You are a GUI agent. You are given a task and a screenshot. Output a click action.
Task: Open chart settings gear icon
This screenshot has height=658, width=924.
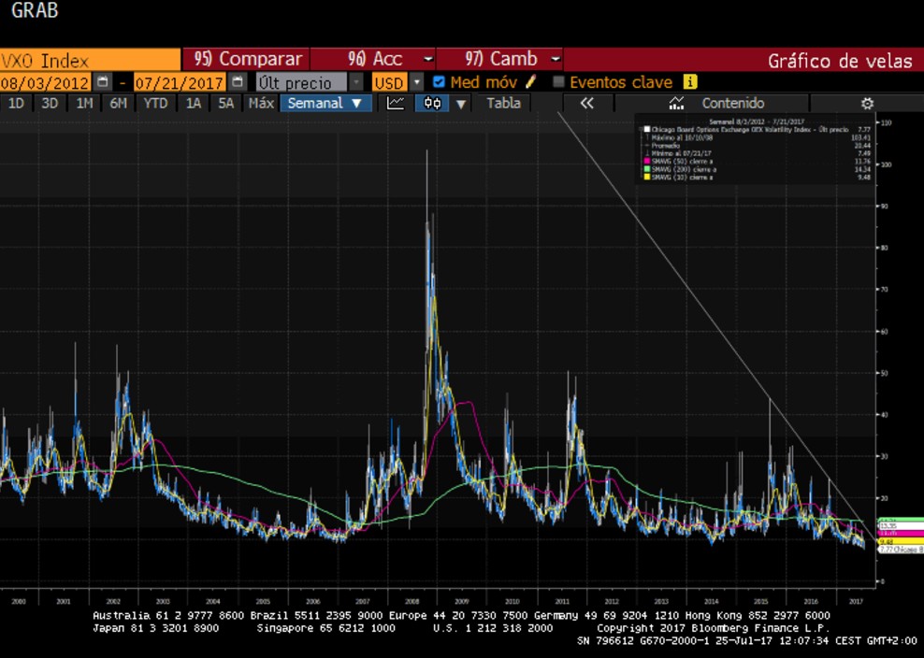(867, 103)
